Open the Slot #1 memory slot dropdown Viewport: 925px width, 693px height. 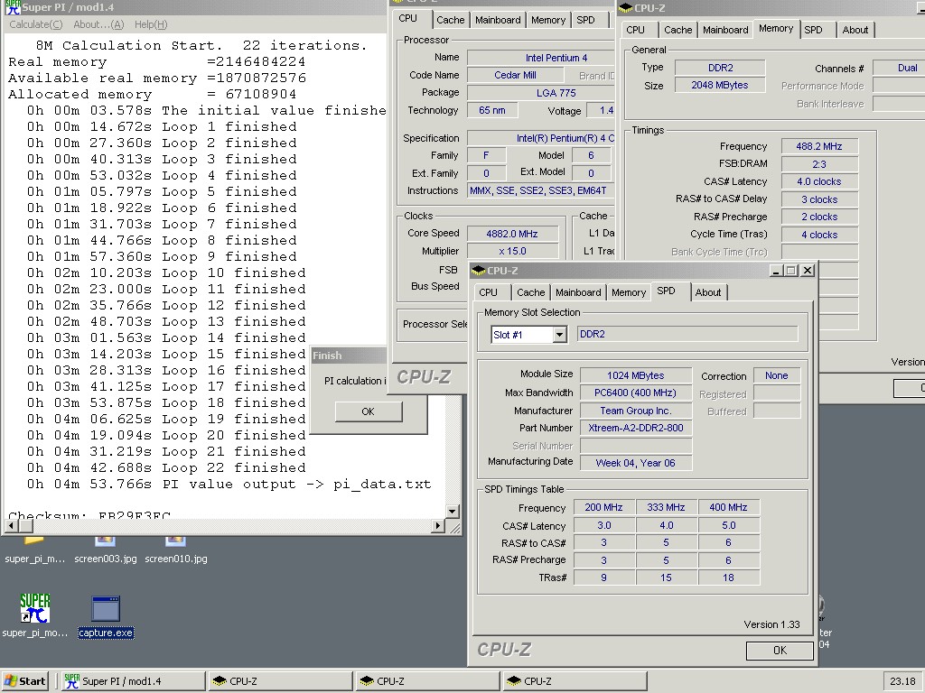pyautogui.click(x=559, y=335)
